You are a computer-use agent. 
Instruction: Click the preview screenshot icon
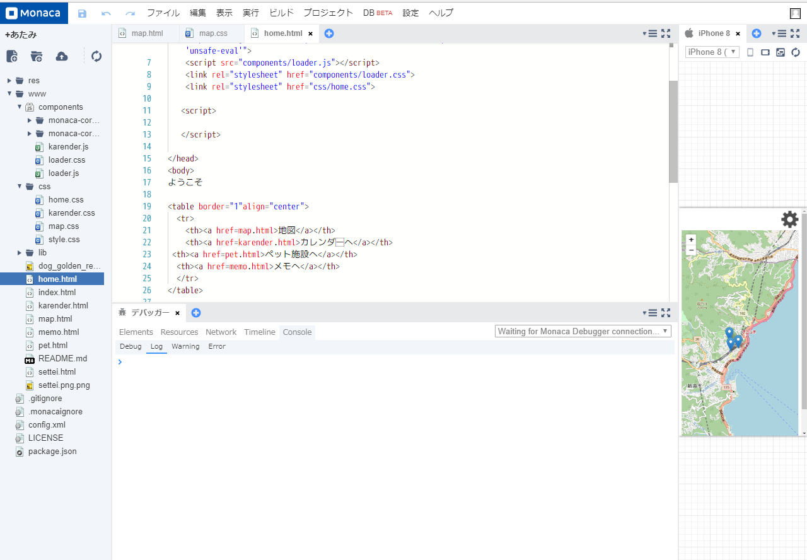point(781,52)
